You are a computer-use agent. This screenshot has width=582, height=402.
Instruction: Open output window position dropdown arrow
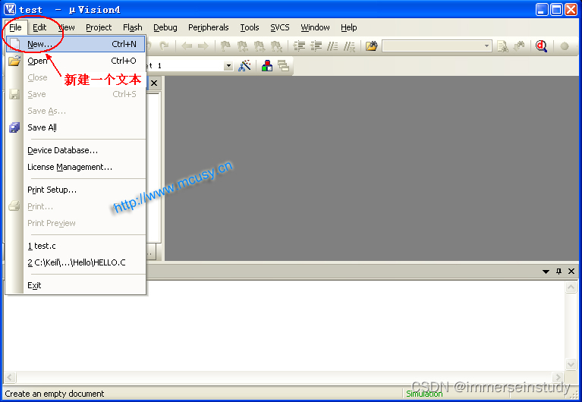[x=546, y=272]
